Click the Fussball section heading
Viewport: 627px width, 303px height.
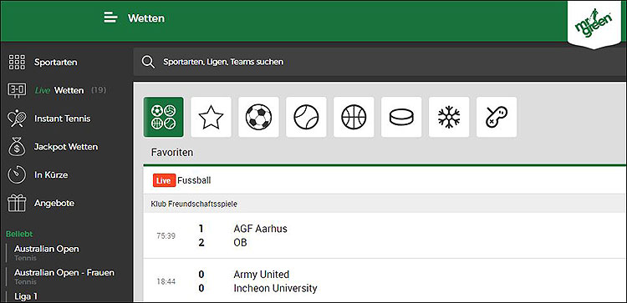tap(194, 180)
